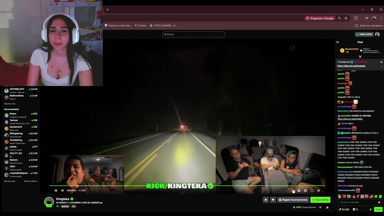
Task: Click the MamitaYifaiH top gifter name
Action: (352, 49)
